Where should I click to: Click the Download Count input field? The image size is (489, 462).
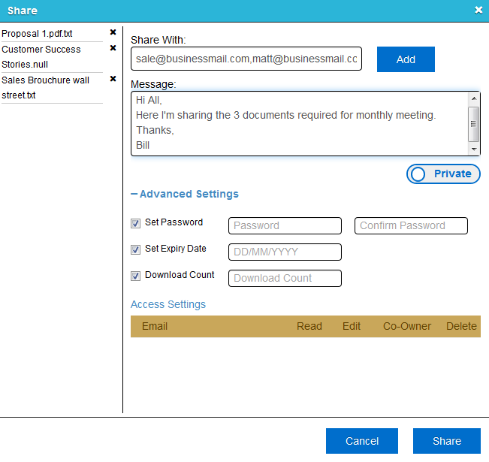click(285, 278)
